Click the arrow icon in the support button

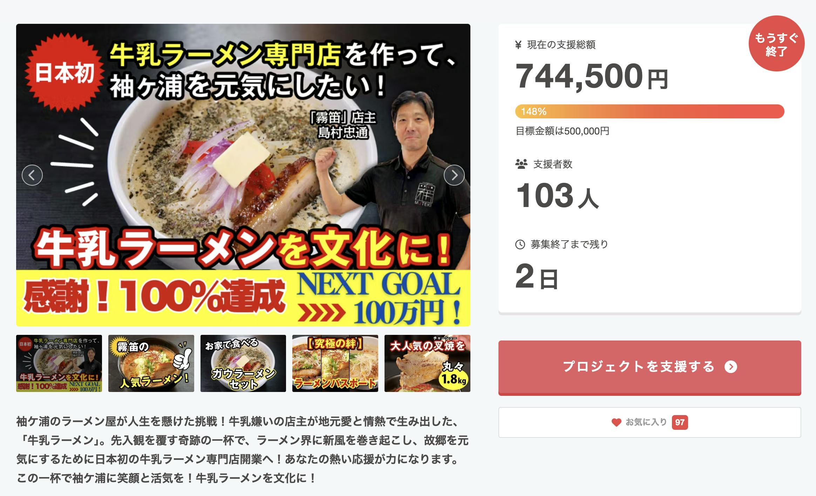point(730,367)
